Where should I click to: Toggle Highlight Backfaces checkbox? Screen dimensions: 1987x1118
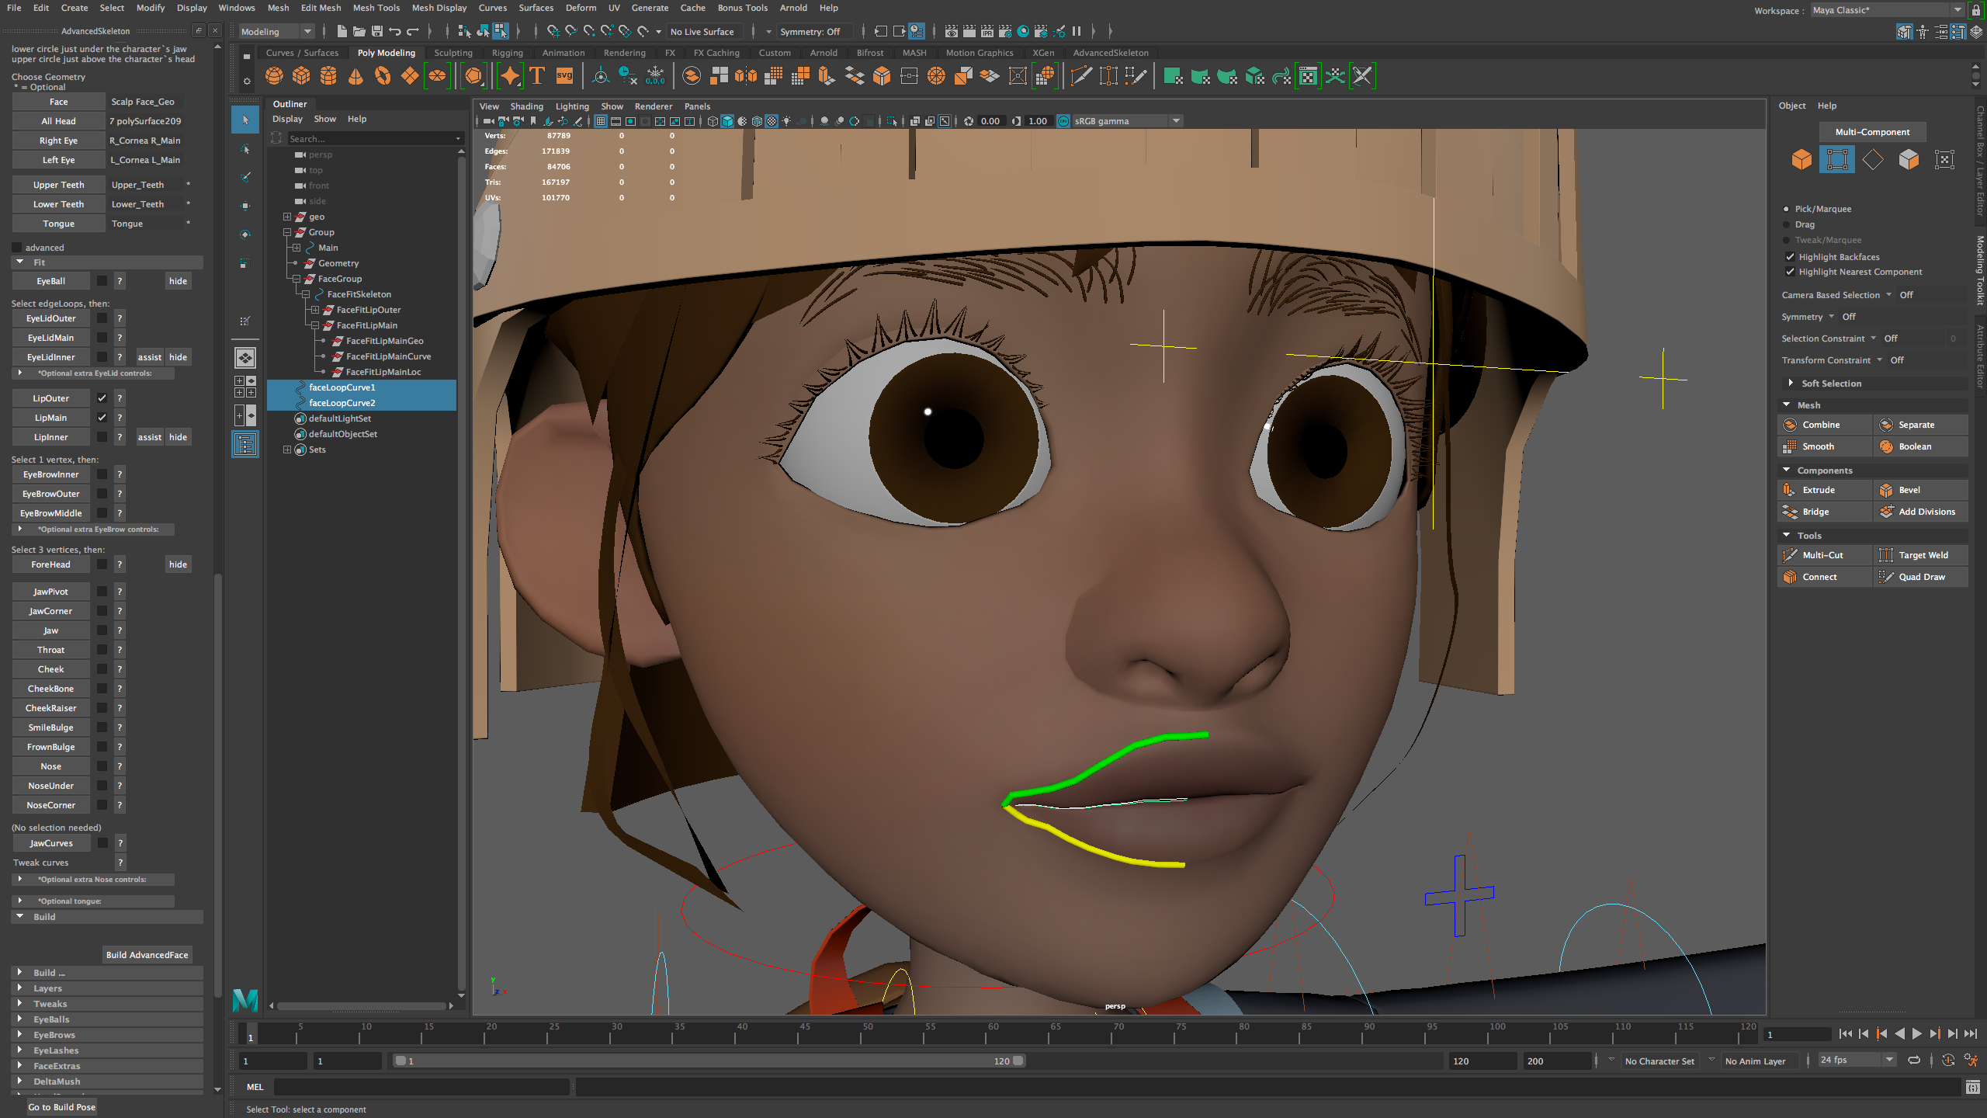[1790, 257]
